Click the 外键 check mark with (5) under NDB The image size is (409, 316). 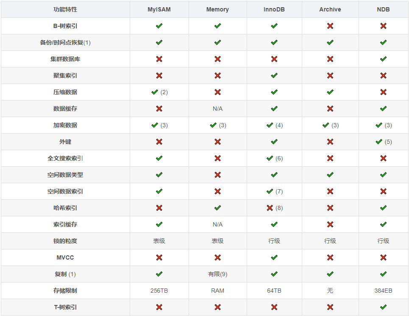coord(379,142)
